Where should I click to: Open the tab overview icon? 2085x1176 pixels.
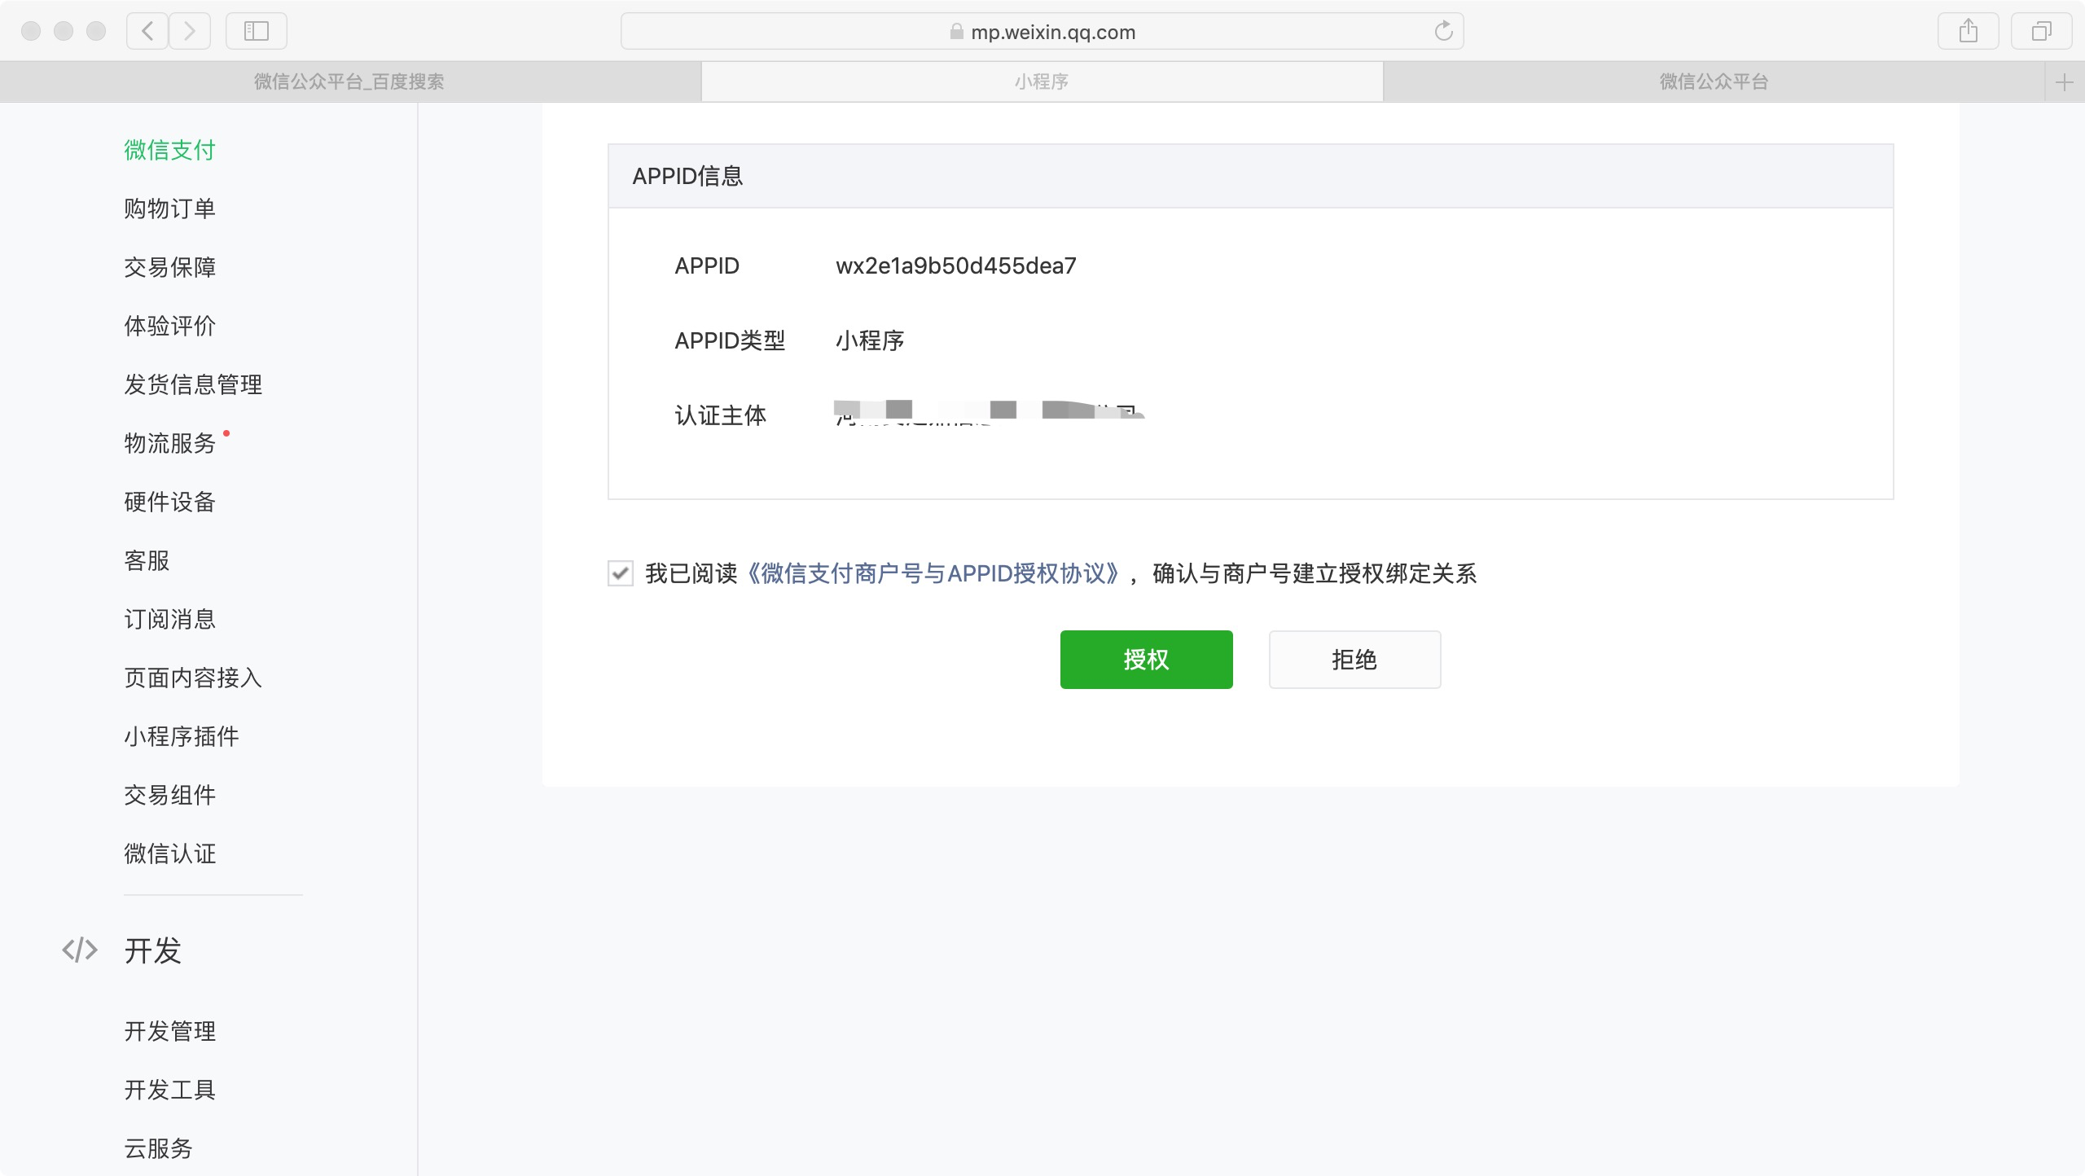[2041, 31]
